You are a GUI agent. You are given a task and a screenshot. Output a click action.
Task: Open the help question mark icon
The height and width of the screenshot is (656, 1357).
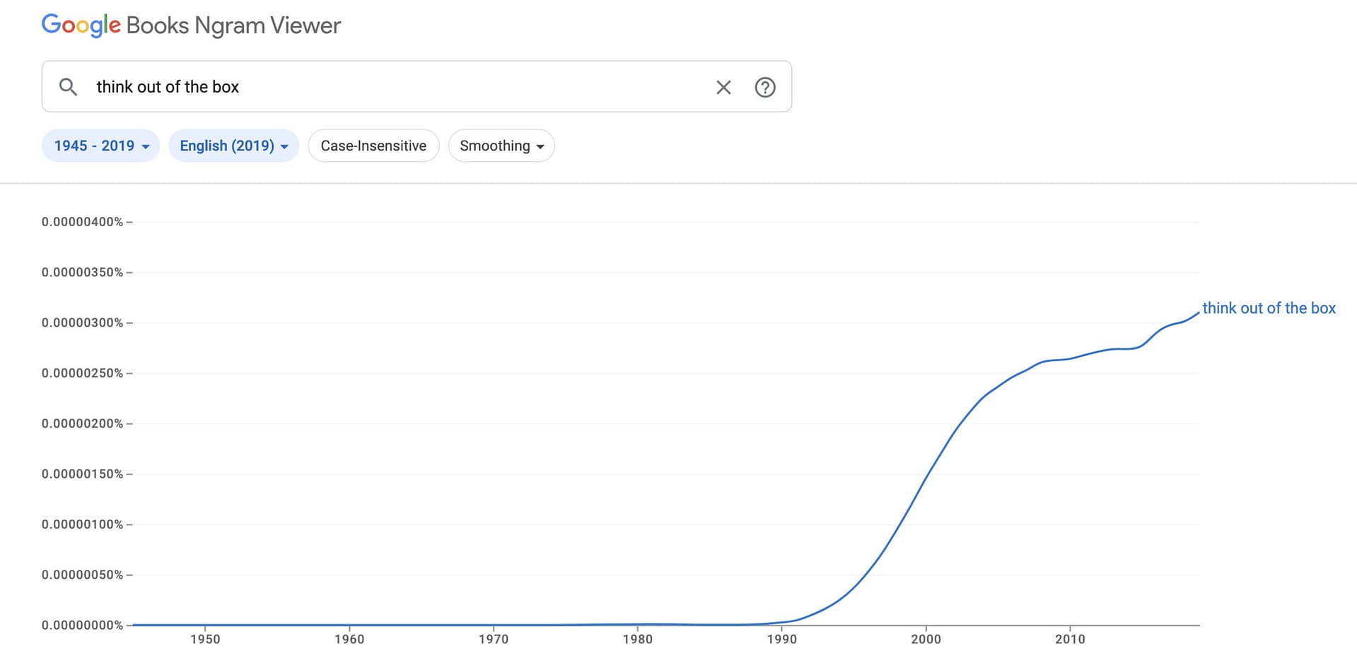[764, 87]
